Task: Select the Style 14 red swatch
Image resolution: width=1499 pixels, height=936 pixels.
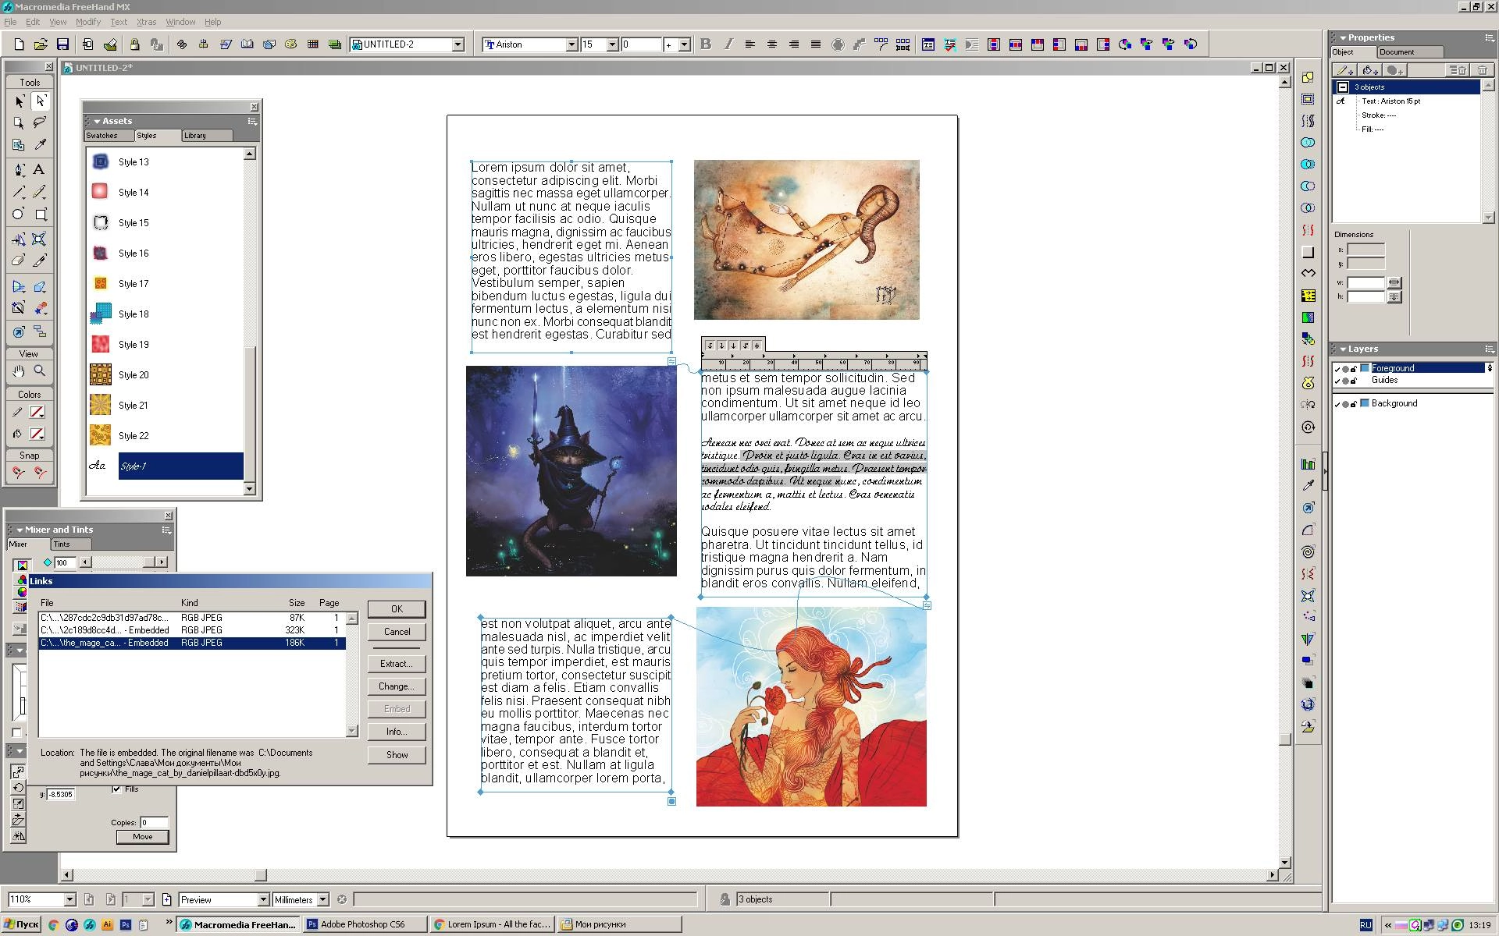Action: pyautogui.click(x=100, y=192)
